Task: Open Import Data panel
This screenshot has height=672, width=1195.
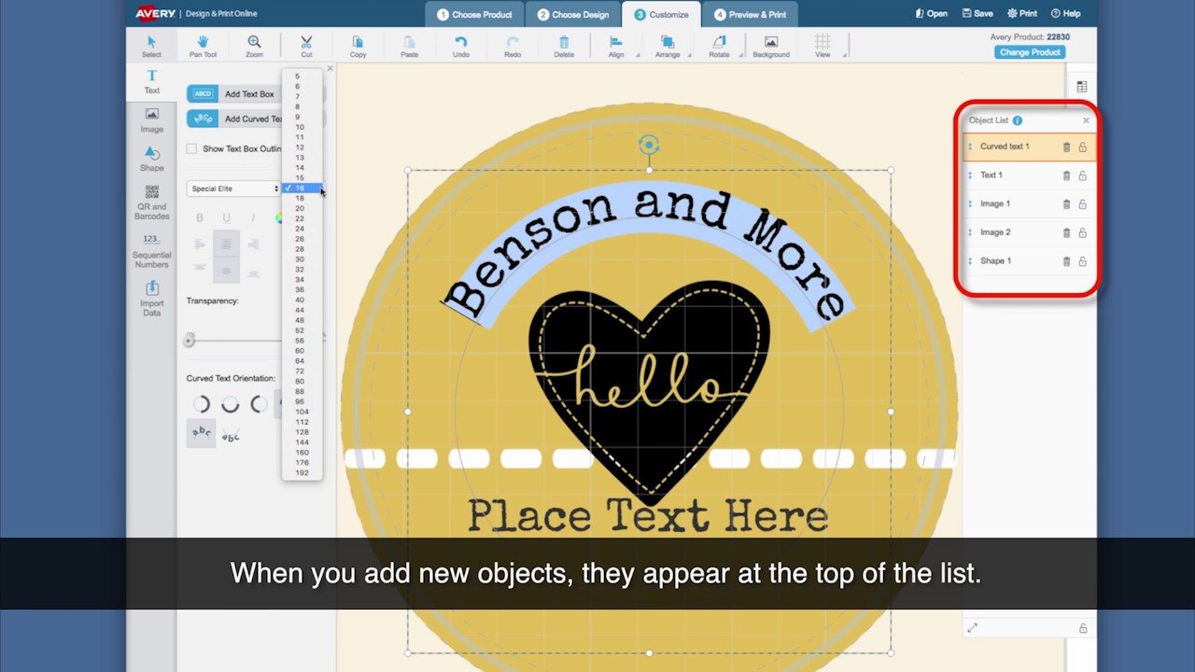Action: click(151, 299)
